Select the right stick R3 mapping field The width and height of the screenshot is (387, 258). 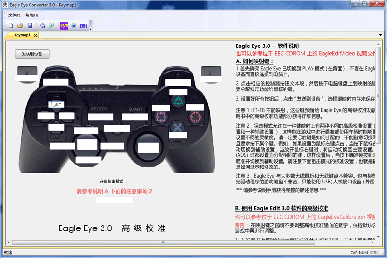pos(149,148)
